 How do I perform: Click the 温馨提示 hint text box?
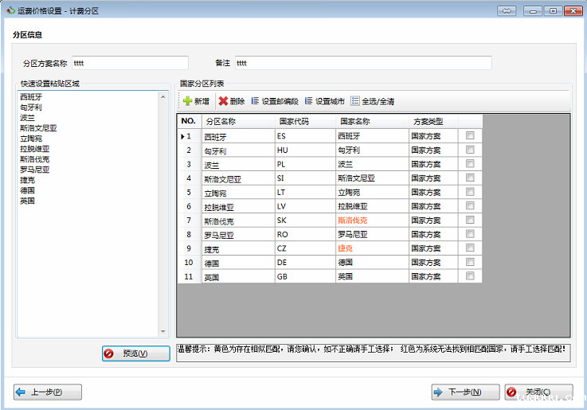(x=374, y=353)
